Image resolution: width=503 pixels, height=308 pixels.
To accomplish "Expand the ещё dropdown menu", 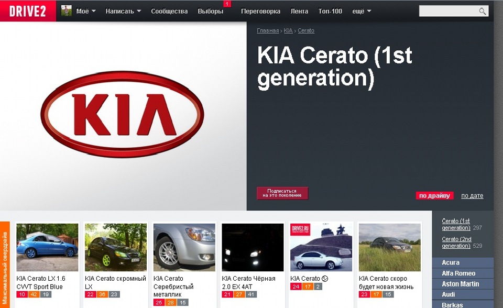I will pos(362,11).
